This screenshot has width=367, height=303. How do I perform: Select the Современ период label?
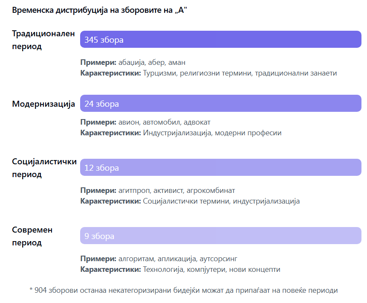32,236
